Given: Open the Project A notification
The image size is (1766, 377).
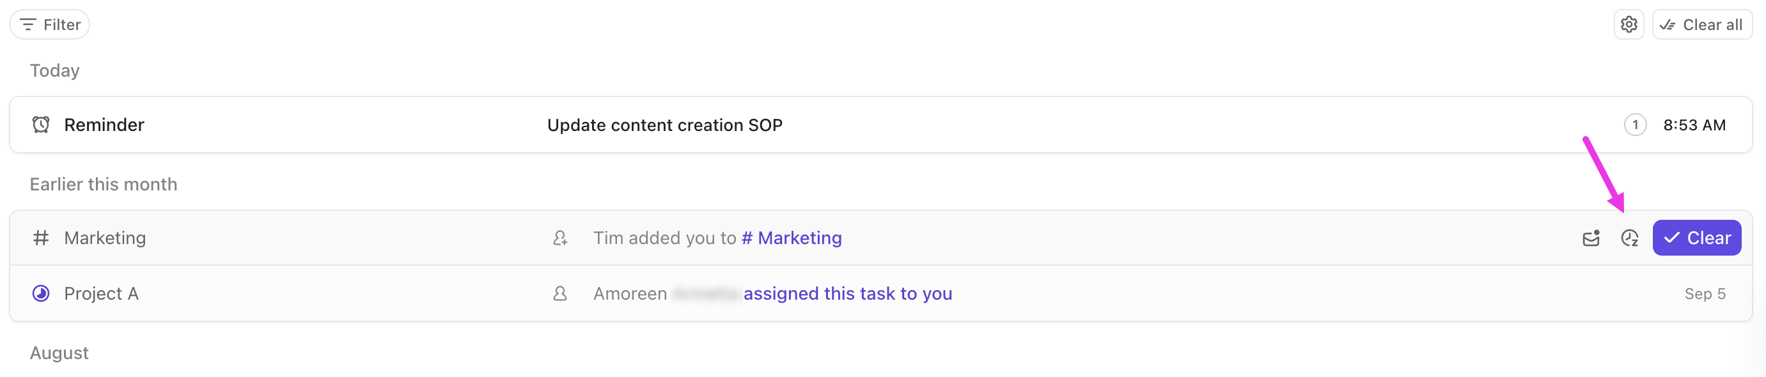Looking at the screenshot, I should pyautogui.click(x=102, y=293).
